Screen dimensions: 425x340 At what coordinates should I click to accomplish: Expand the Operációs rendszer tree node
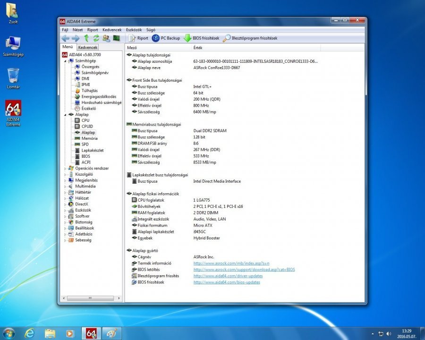coord(65,168)
